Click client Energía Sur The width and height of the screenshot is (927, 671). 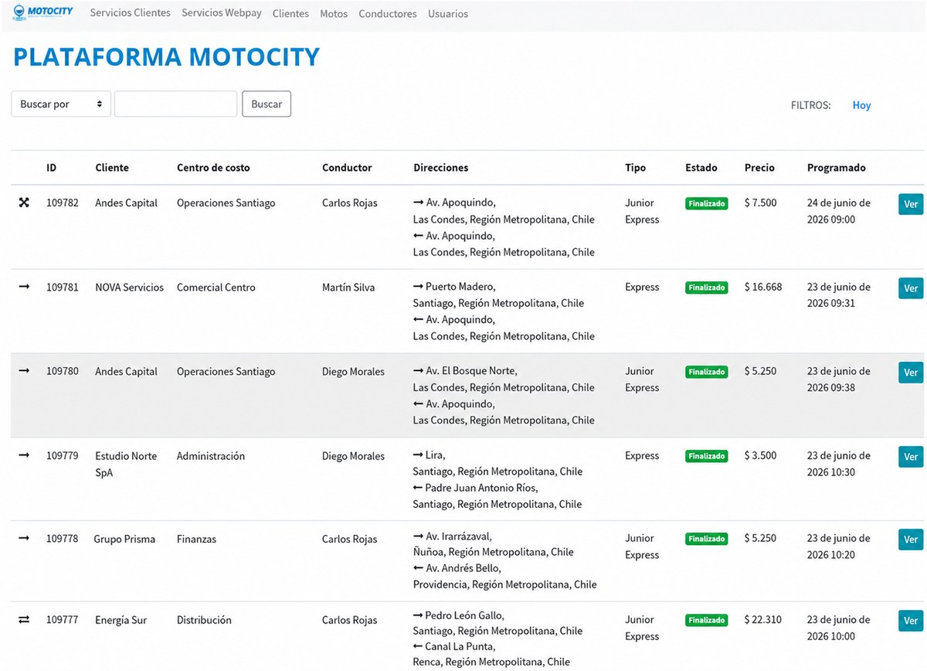[121, 620]
